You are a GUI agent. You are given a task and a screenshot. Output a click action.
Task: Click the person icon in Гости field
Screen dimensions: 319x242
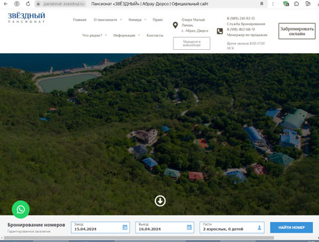[x=259, y=227]
